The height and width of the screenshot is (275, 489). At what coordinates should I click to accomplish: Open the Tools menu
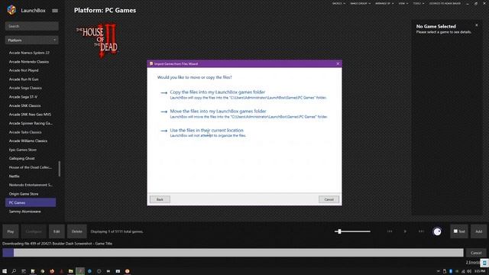[418, 3]
